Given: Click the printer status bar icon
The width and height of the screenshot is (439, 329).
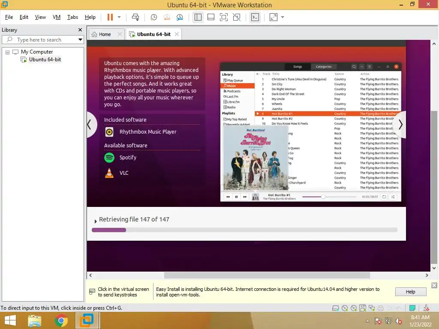Looking at the screenshot, I should [x=381, y=308].
